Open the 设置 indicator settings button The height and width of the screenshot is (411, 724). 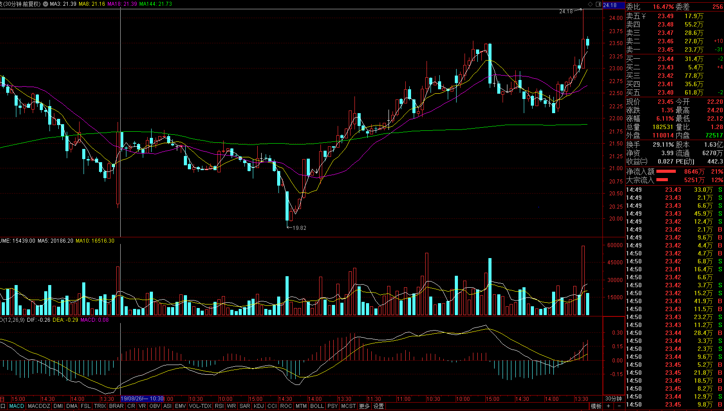(379, 406)
